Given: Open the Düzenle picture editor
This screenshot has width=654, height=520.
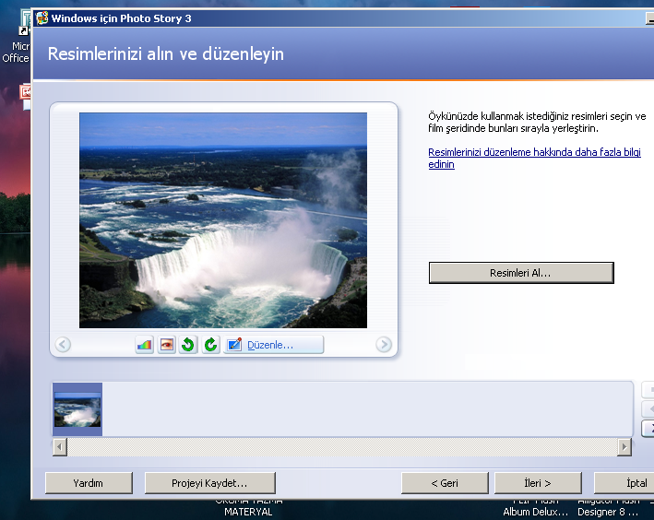Looking at the screenshot, I should coord(273,345).
